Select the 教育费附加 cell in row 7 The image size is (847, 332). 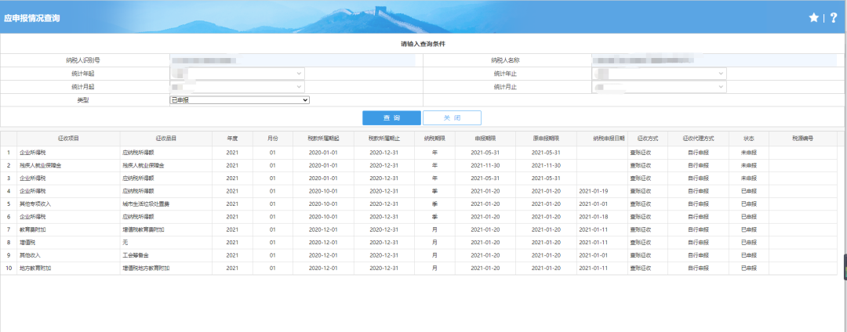coord(68,229)
